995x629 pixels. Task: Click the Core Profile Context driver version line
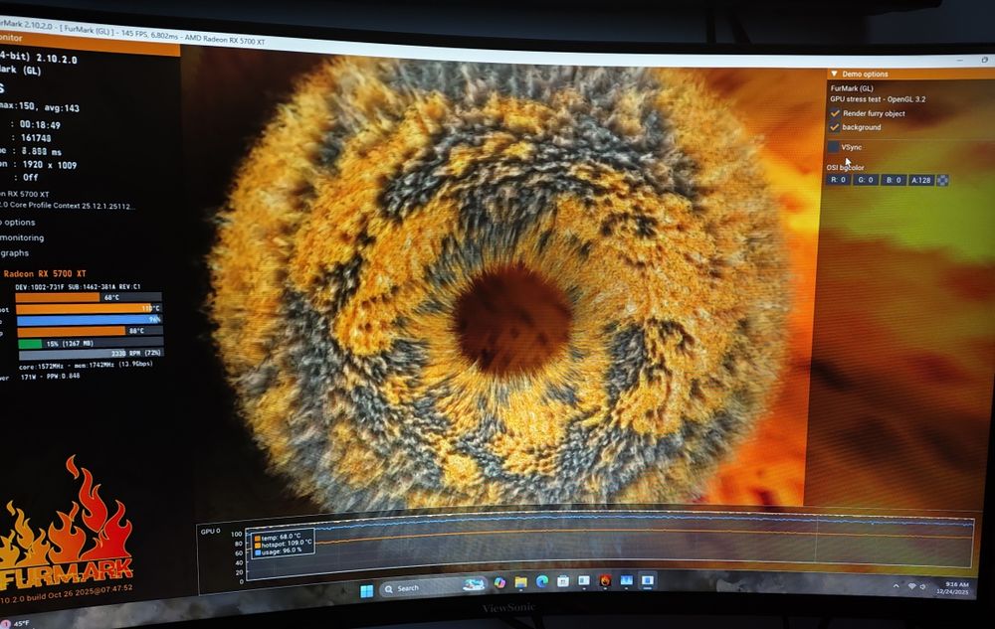[x=67, y=206]
